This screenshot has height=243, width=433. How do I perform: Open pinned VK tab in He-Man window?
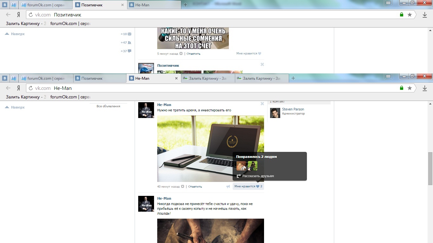(5, 78)
